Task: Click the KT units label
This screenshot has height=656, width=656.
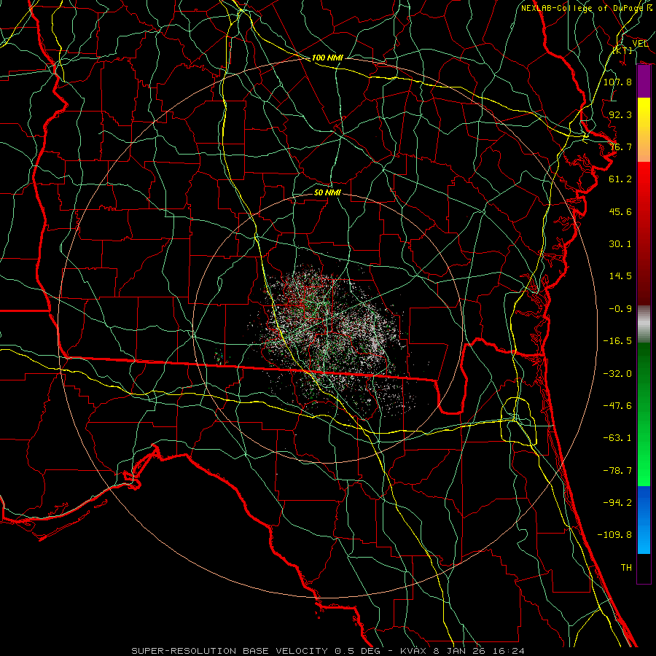Action: [x=622, y=50]
